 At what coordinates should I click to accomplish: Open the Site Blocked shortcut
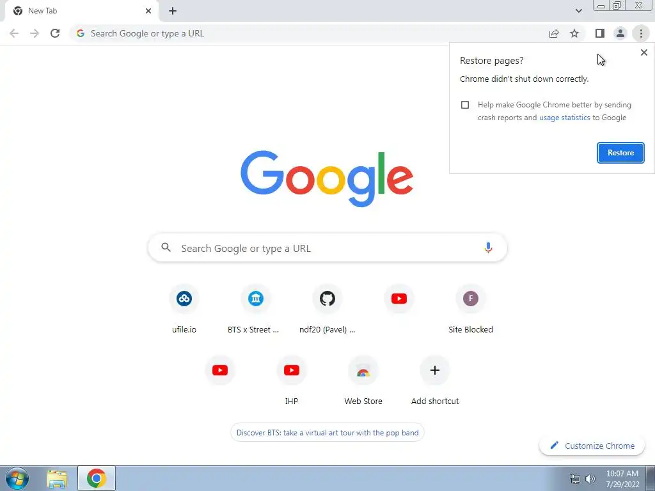pos(471,309)
